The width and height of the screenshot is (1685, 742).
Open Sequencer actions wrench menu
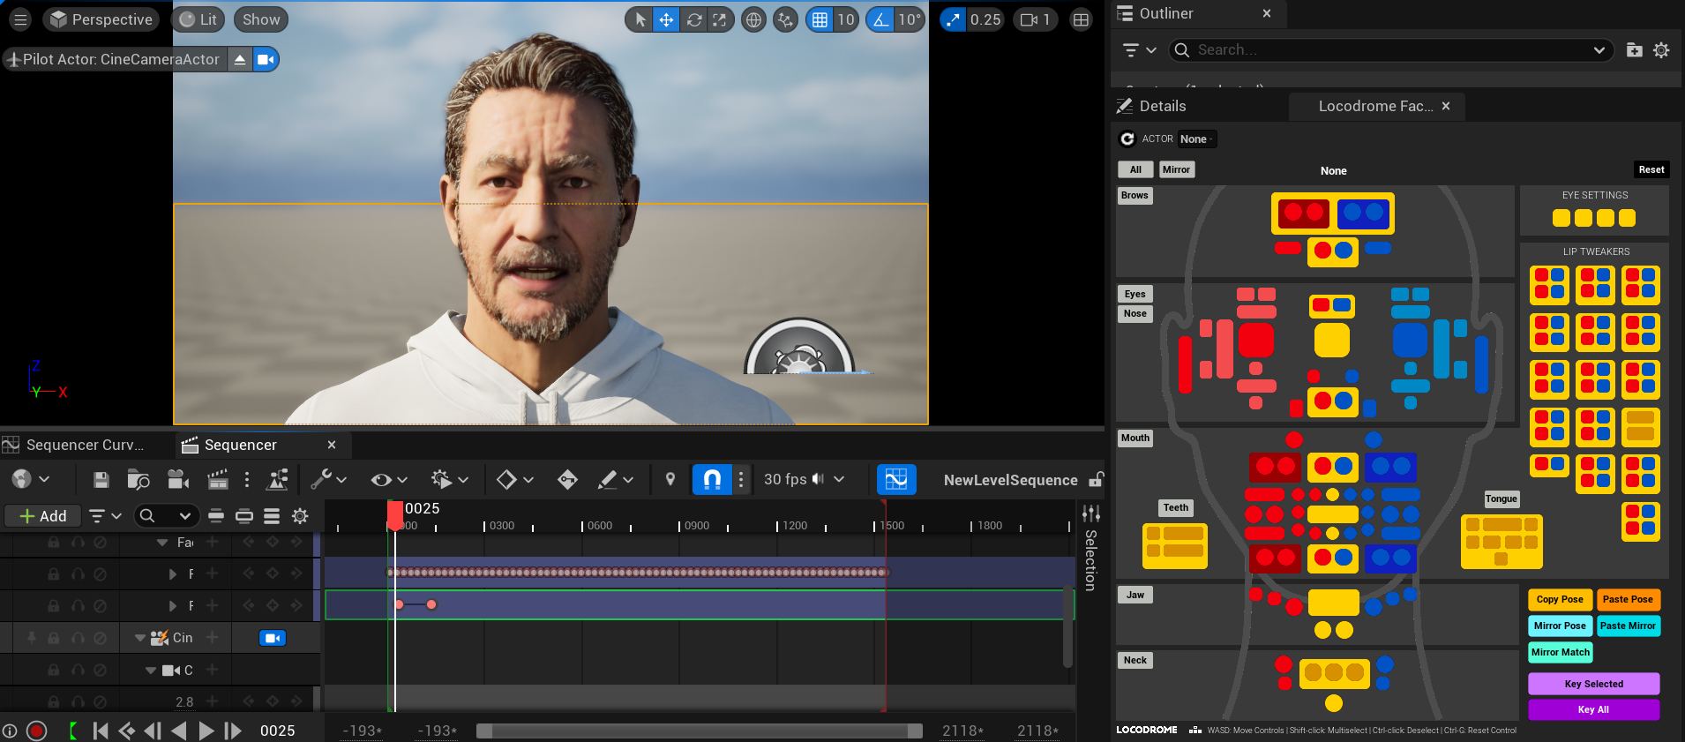328,479
